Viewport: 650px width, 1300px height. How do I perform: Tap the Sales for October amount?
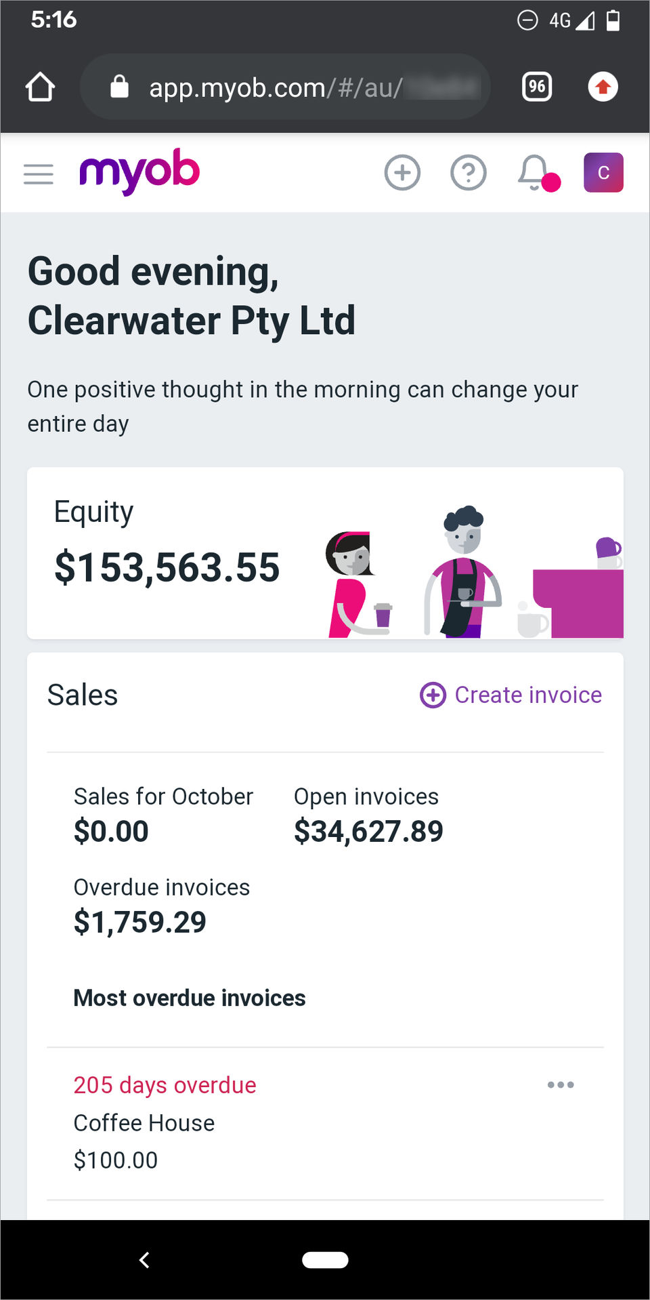pyautogui.click(x=111, y=831)
